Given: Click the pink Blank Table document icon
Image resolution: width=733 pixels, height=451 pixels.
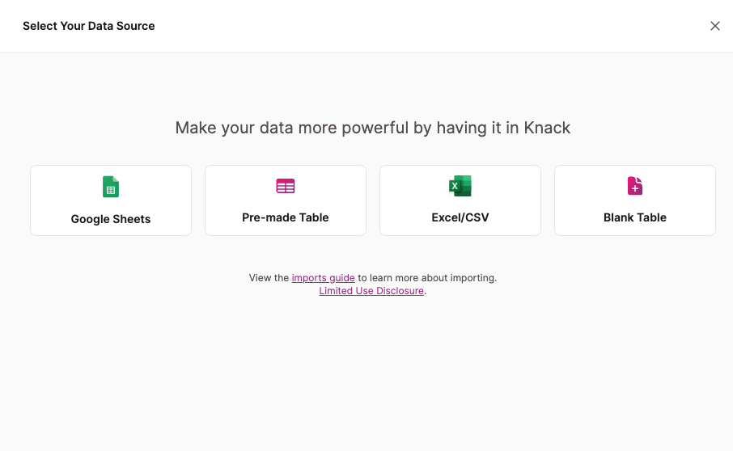Looking at the screenshot, I should pyautogui.click(x=635, y=186).
